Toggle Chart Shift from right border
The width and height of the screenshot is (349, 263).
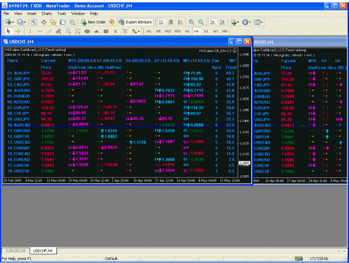(x=222, y=22)
